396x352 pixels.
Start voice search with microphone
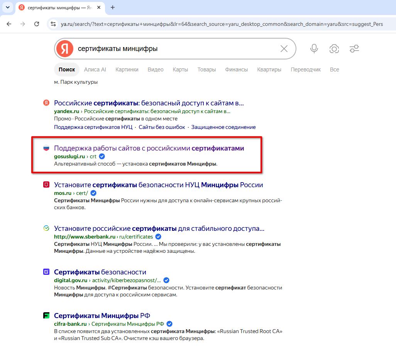tap(314, 49)
